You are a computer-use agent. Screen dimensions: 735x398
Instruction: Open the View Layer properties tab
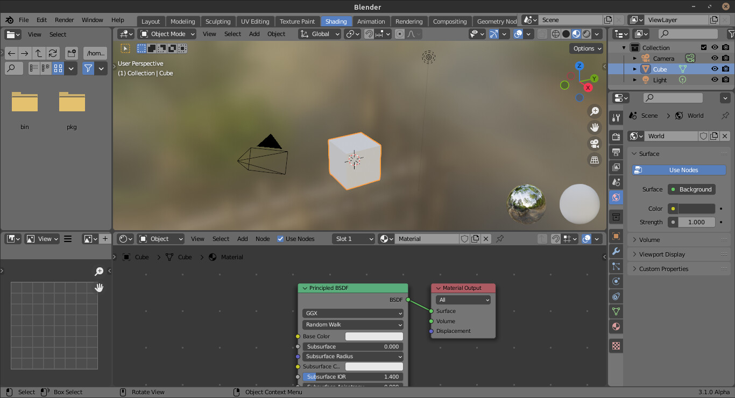tap(616, 167)
